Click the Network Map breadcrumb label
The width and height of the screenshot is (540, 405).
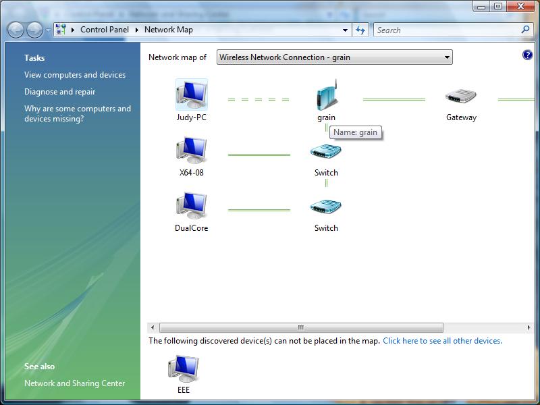point(168,30)
